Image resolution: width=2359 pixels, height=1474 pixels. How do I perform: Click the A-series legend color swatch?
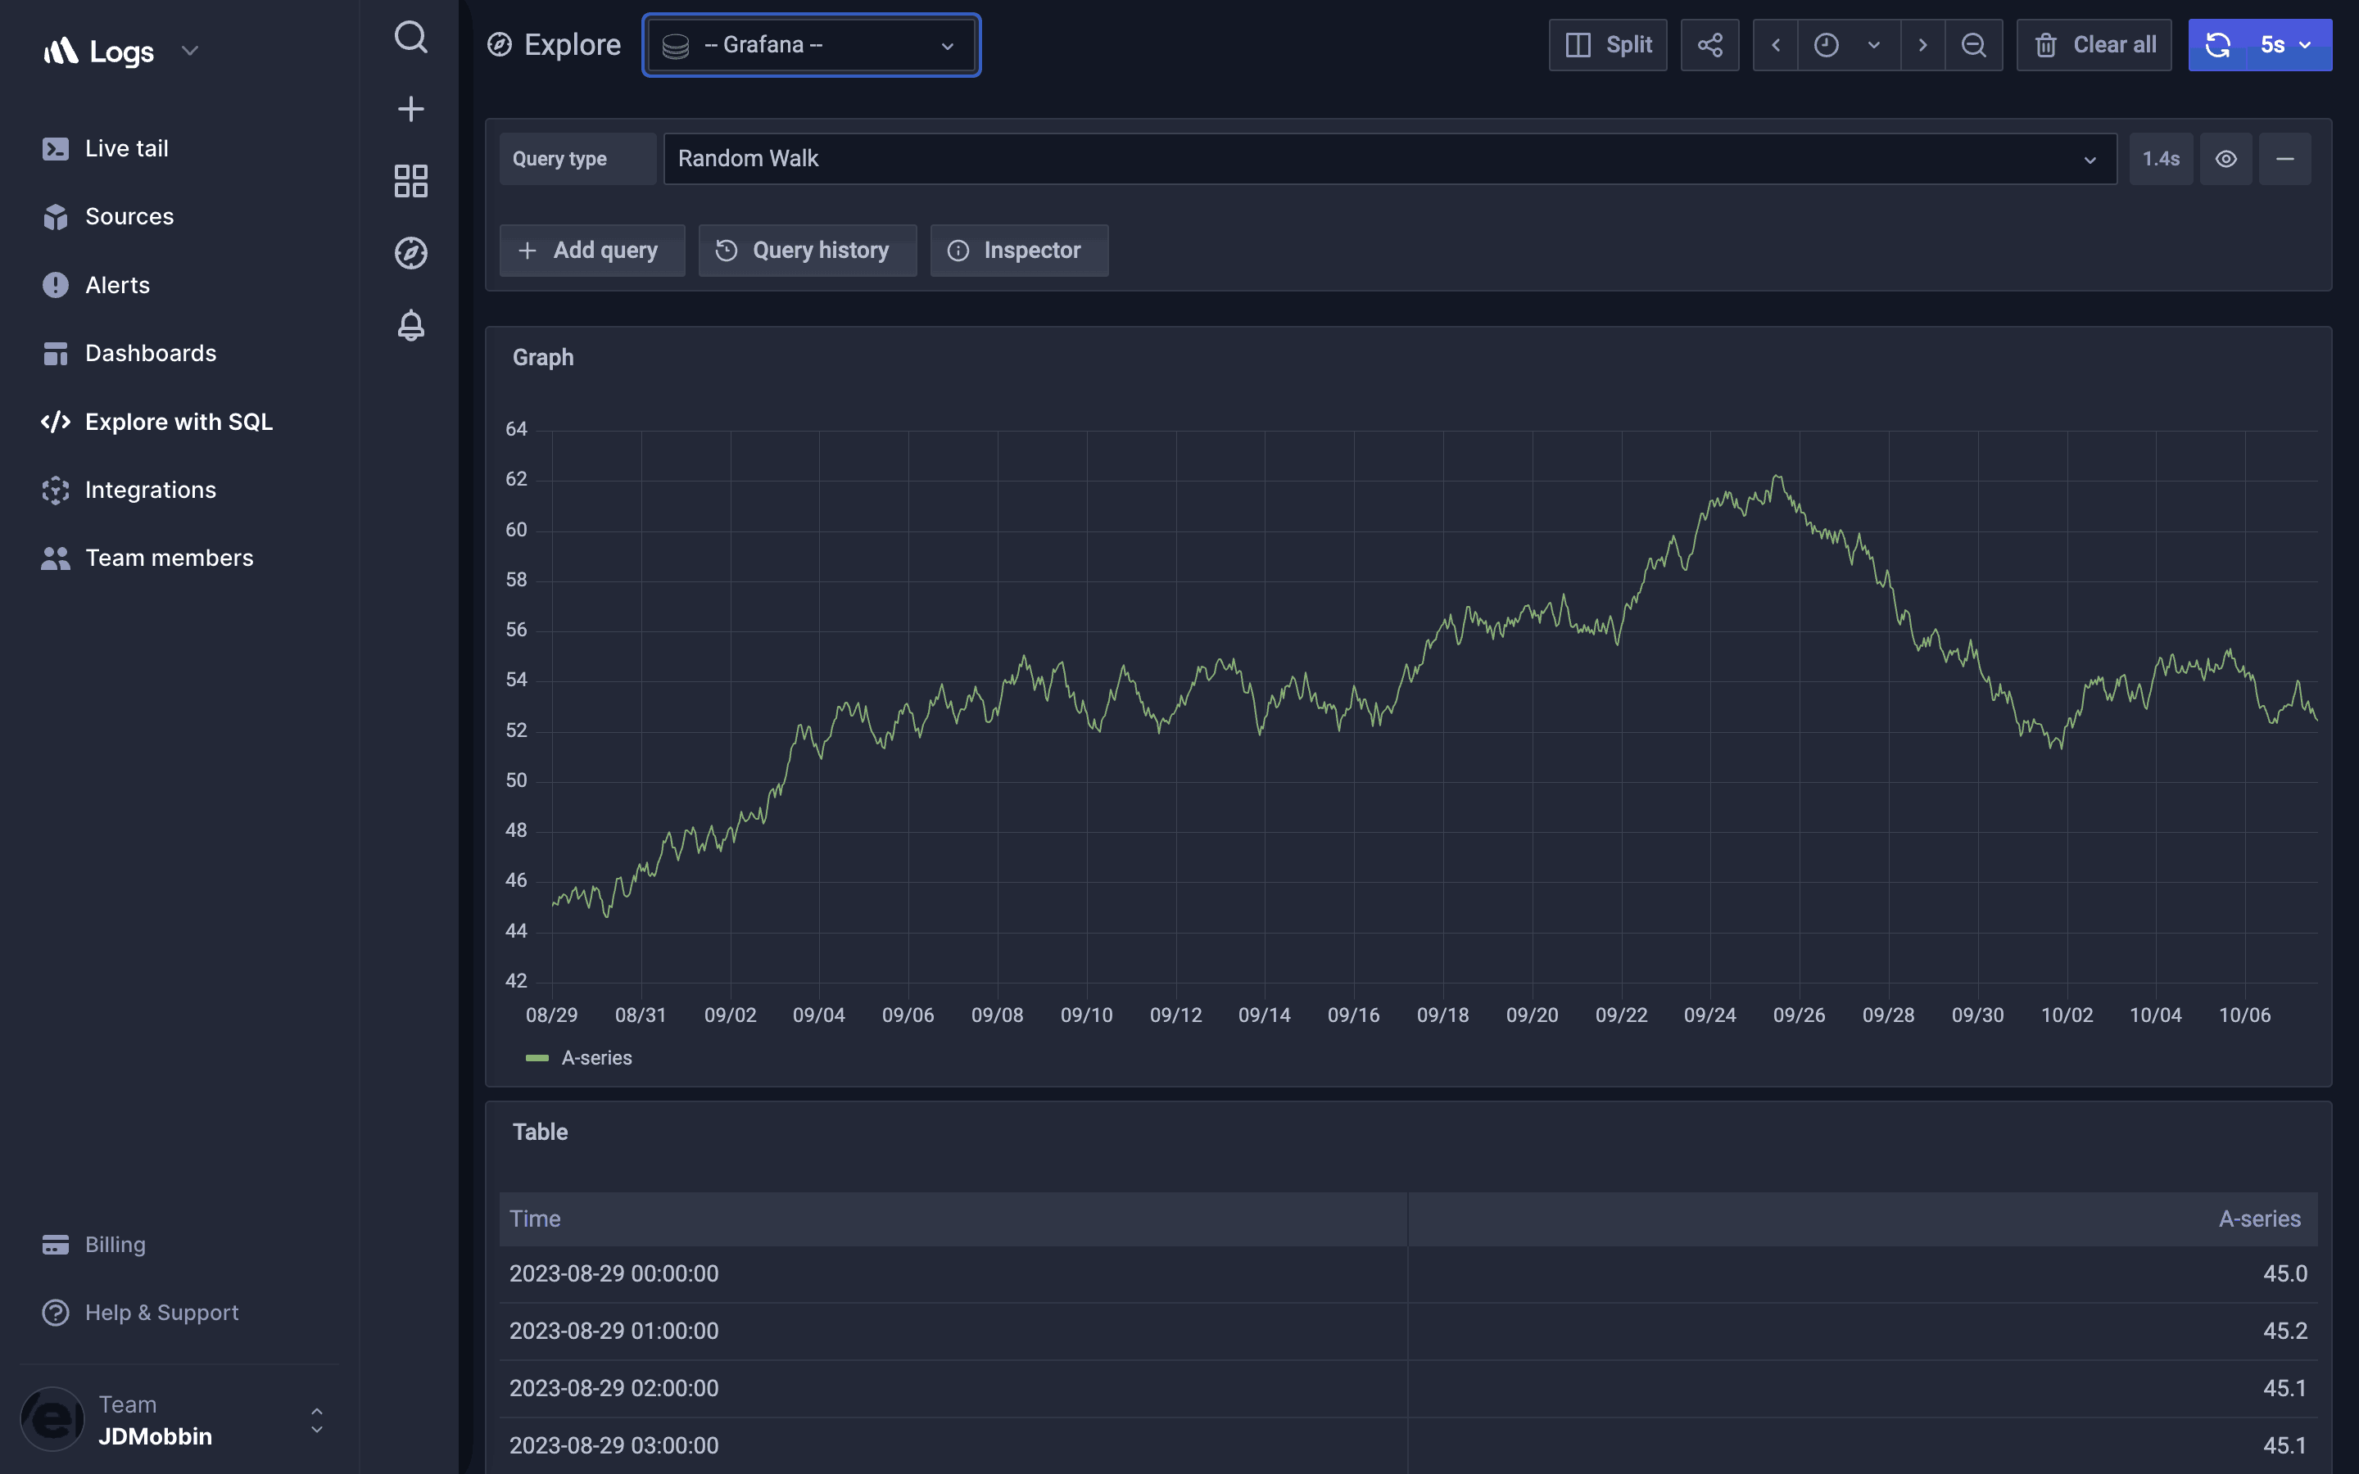[537, 1058]
